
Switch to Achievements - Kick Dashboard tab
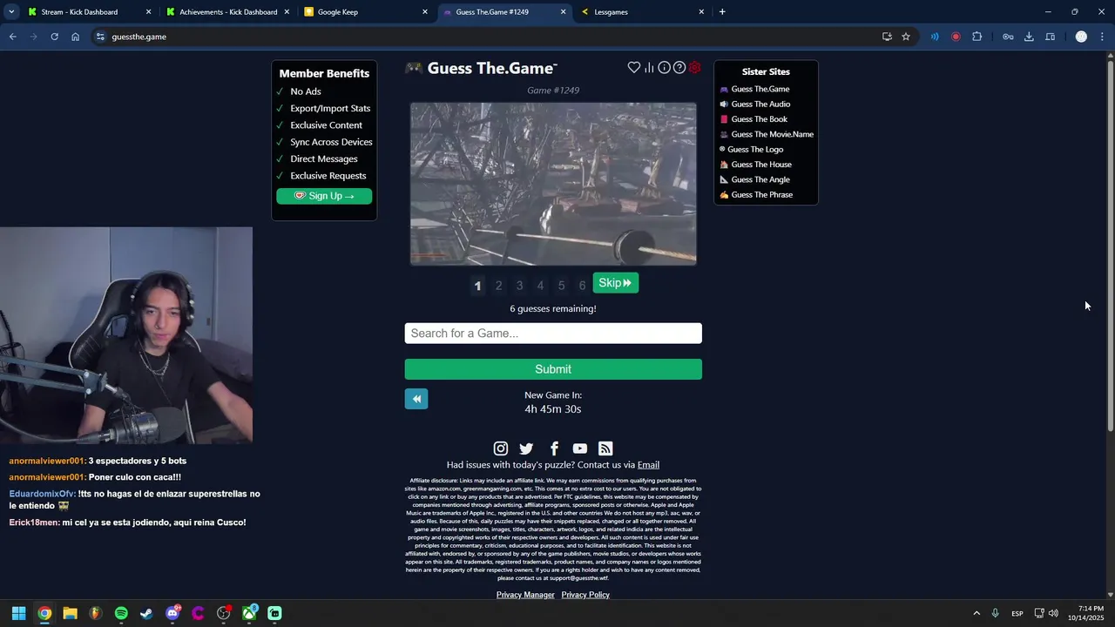click(226, 12)
